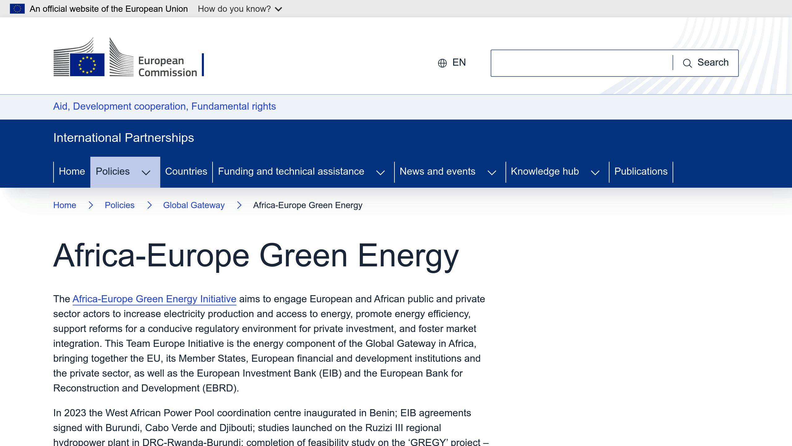Click the International Partnerships site title
The height and width of the screenshot is (446, 792).
click(123, 138)
